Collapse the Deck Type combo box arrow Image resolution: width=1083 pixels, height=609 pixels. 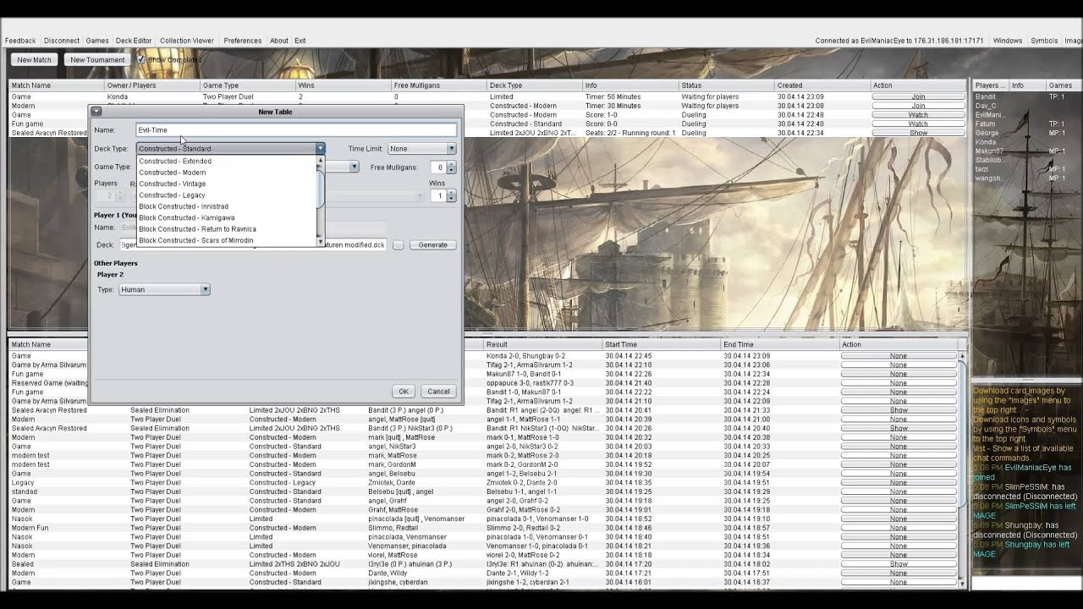pyautogui.click(x=320, y=149)
